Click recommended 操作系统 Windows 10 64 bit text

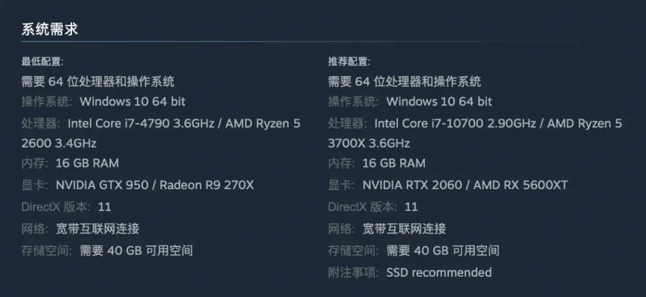[410, 102]
